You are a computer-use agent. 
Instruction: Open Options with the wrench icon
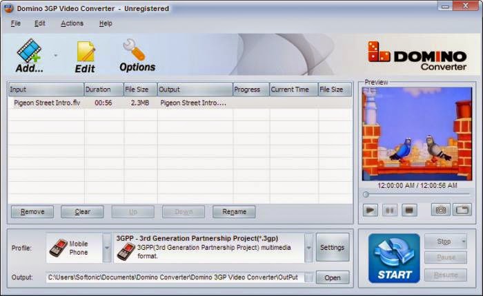pos(137,55)
